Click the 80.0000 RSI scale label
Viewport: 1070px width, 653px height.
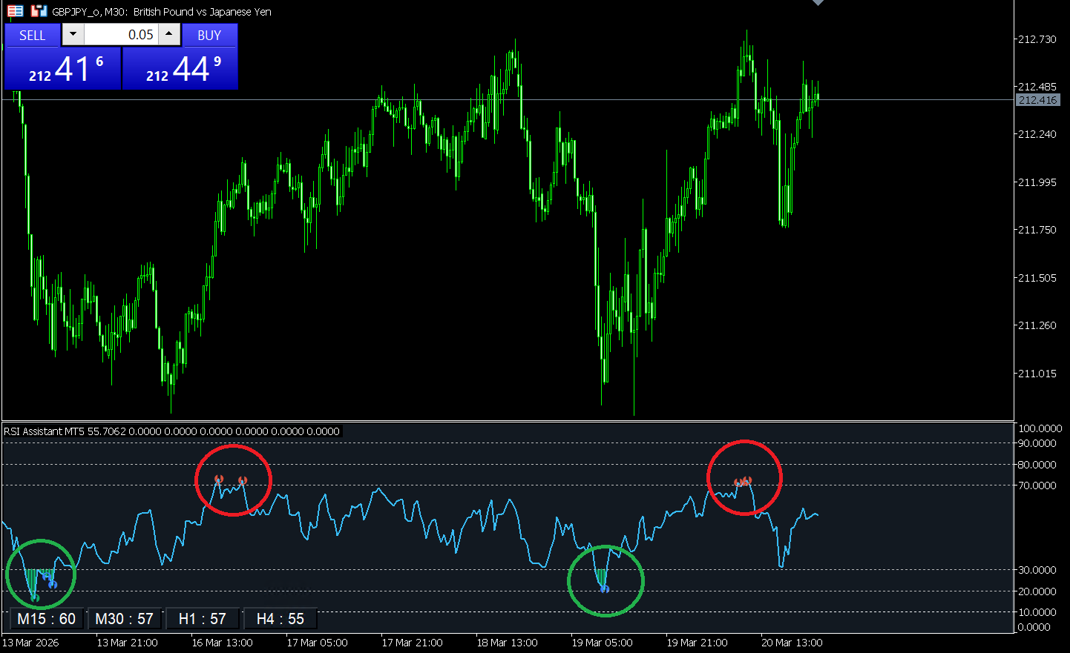(1037, 465)
